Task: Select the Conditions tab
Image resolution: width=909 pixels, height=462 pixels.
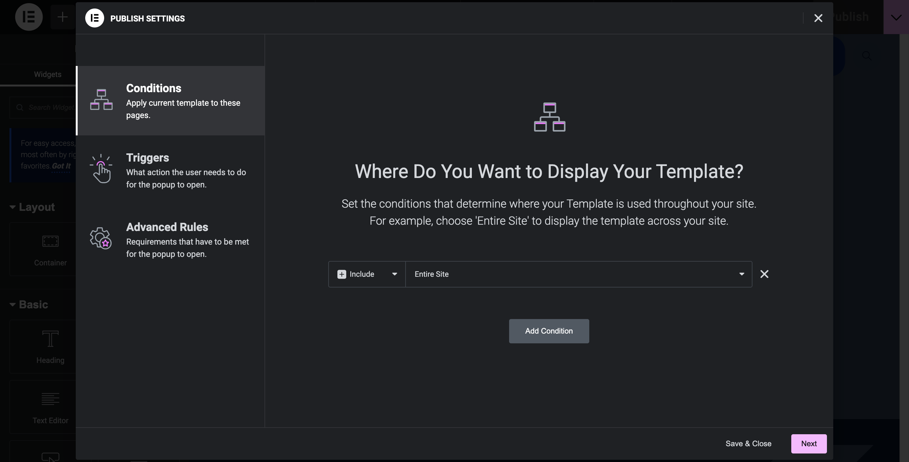Action: (170, 101)
